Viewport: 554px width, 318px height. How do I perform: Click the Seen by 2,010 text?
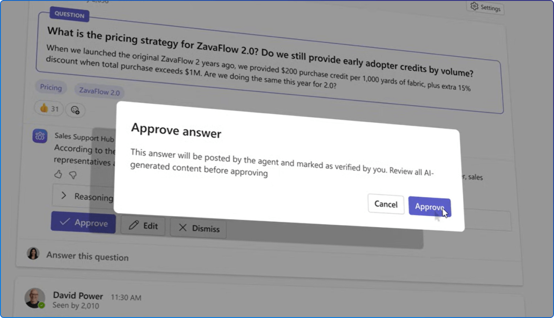(x=76, y=305)
